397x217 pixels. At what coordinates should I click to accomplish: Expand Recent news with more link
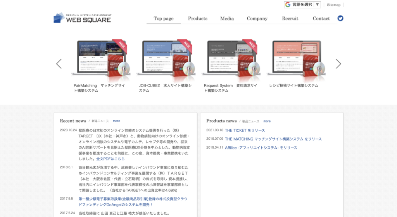coord(116,121)
